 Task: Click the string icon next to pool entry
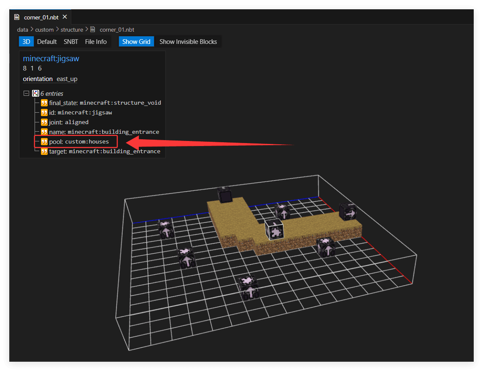[44, 142]
